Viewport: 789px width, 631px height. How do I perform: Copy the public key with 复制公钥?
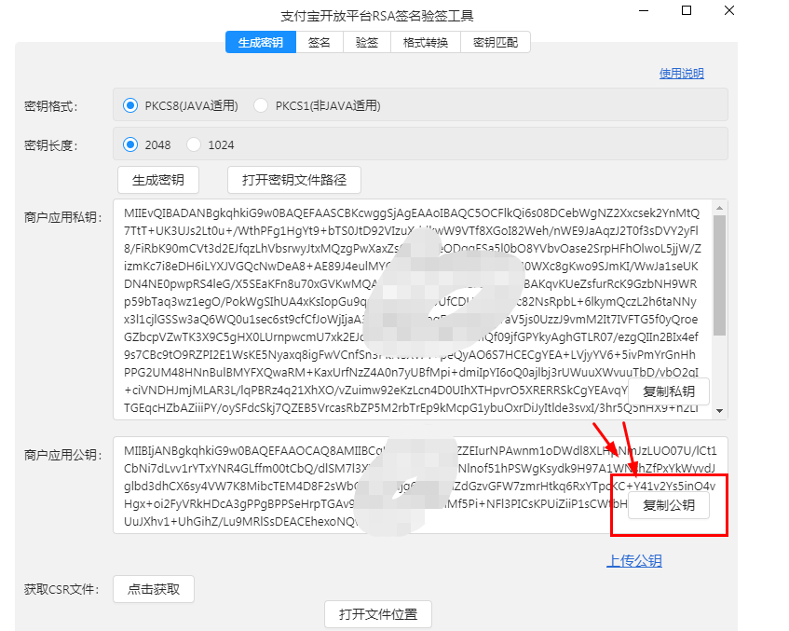pyautogui.click(x=669, y=505)
